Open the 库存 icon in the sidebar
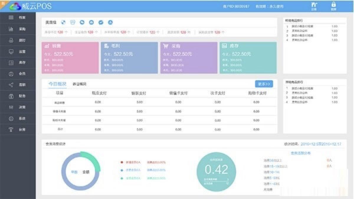This screenshot has width=354, height=199. pyautogui.click(x=11, y=63)
